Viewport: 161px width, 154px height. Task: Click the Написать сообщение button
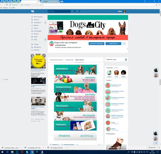point(96,44)
